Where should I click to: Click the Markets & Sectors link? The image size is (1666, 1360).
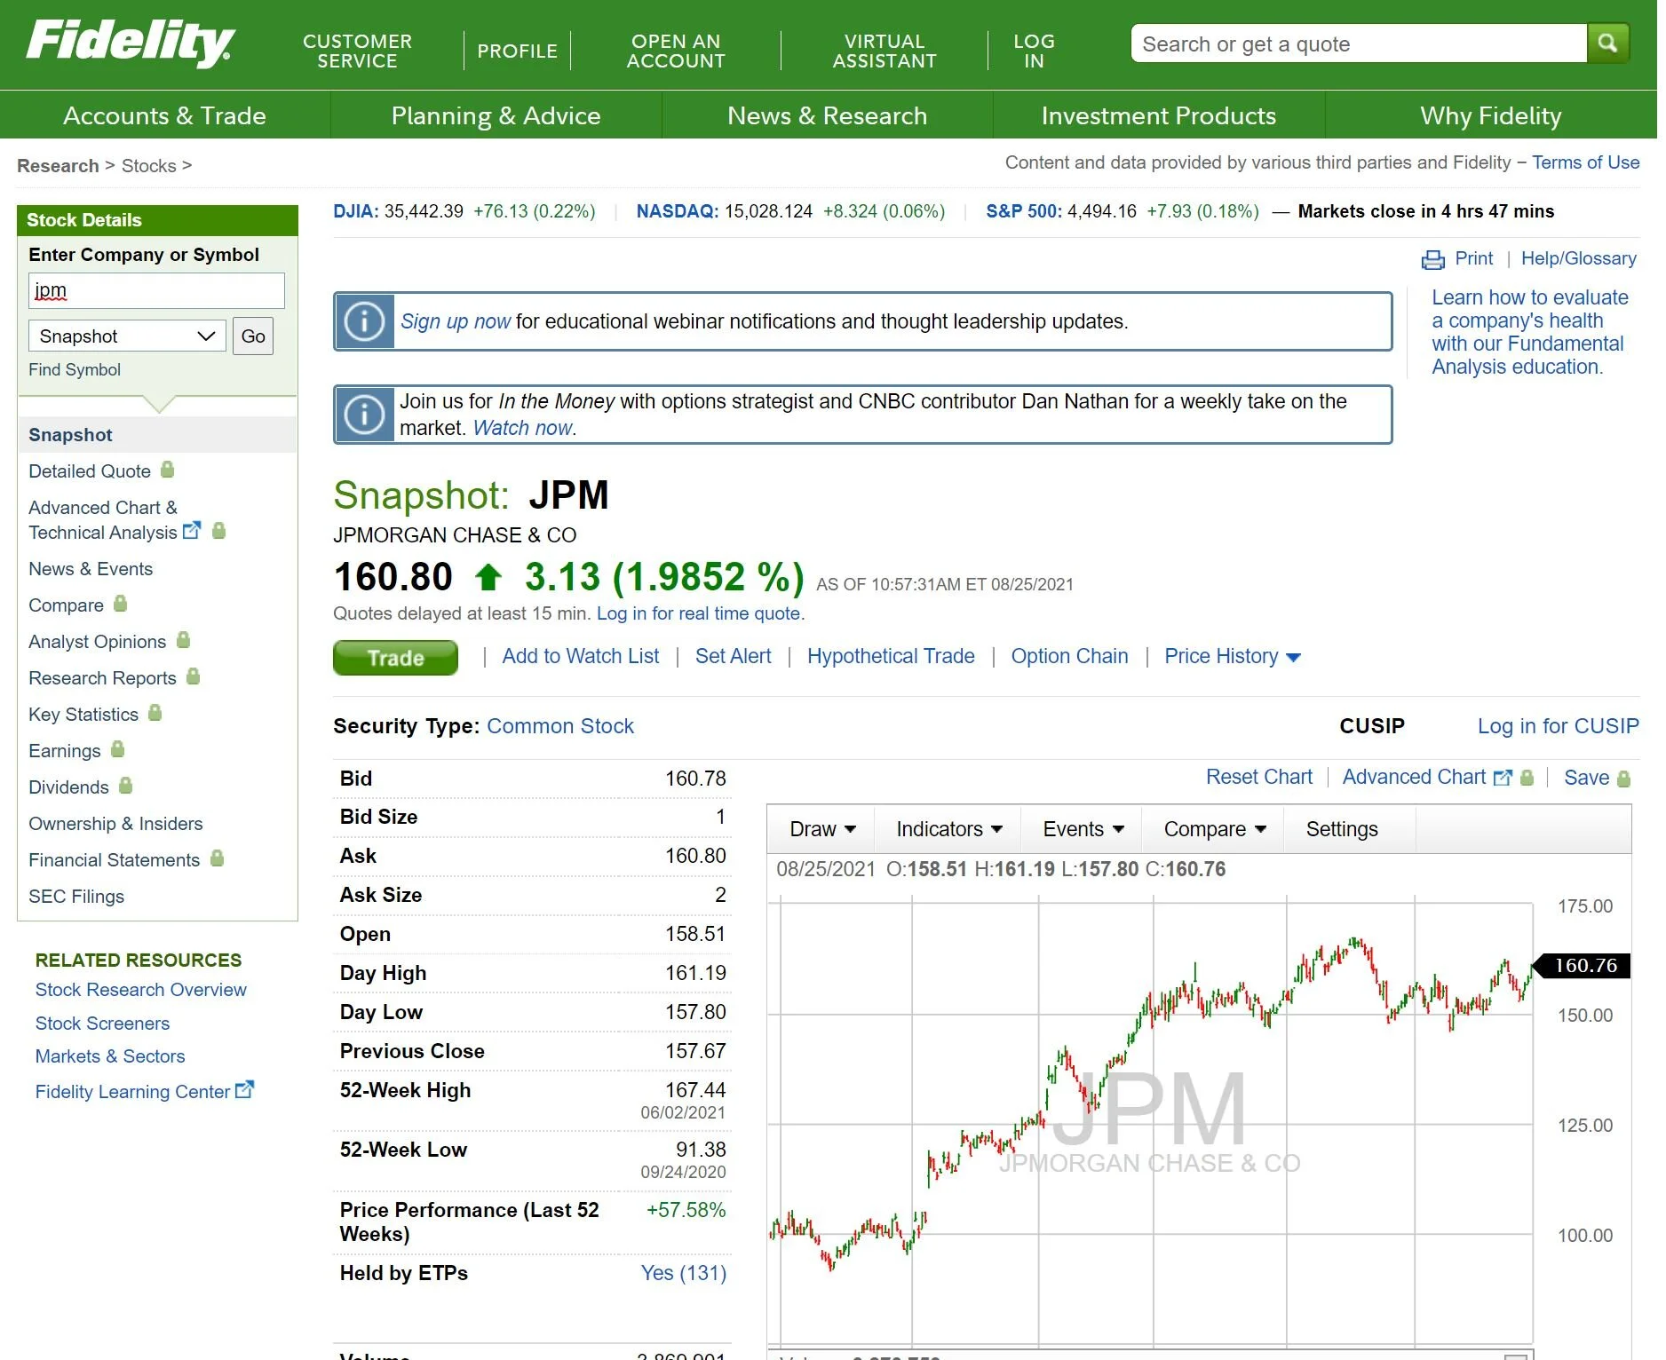point(110,1056)
